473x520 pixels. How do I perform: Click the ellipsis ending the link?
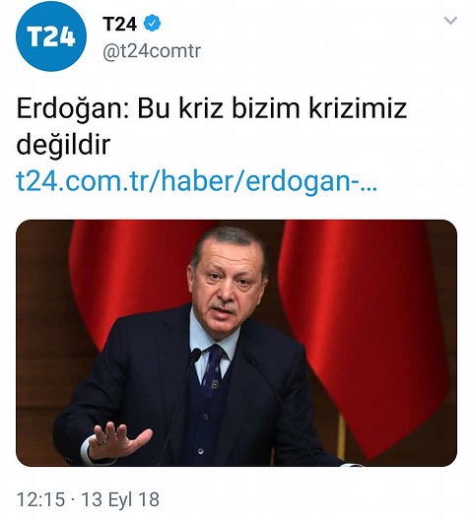(370, 188)
